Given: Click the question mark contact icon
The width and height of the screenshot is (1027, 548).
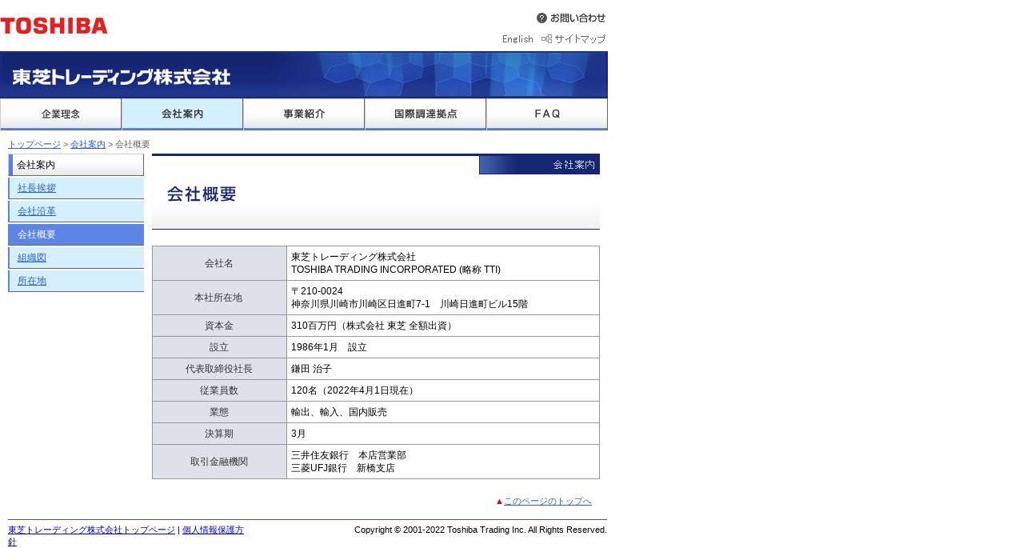Looking at the screenshot, I should [x=541, y=18].
